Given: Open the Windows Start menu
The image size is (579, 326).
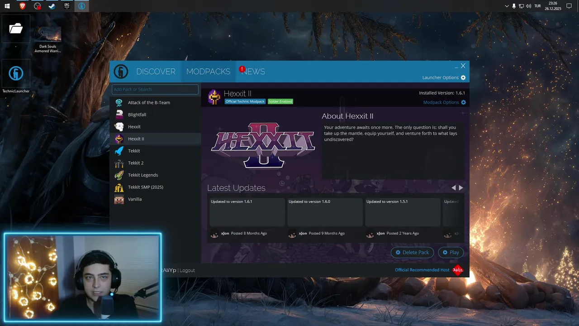Looking at the screenshot, I should tap(7, 6).
